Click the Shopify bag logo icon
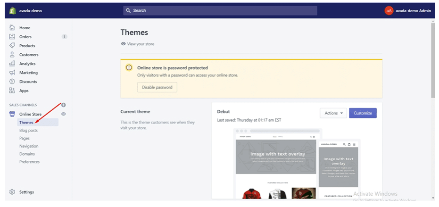The width and height of the screenshot is (439, 207). (x=12, y=11)
